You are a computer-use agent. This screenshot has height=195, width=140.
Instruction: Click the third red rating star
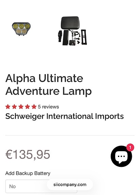21,107
